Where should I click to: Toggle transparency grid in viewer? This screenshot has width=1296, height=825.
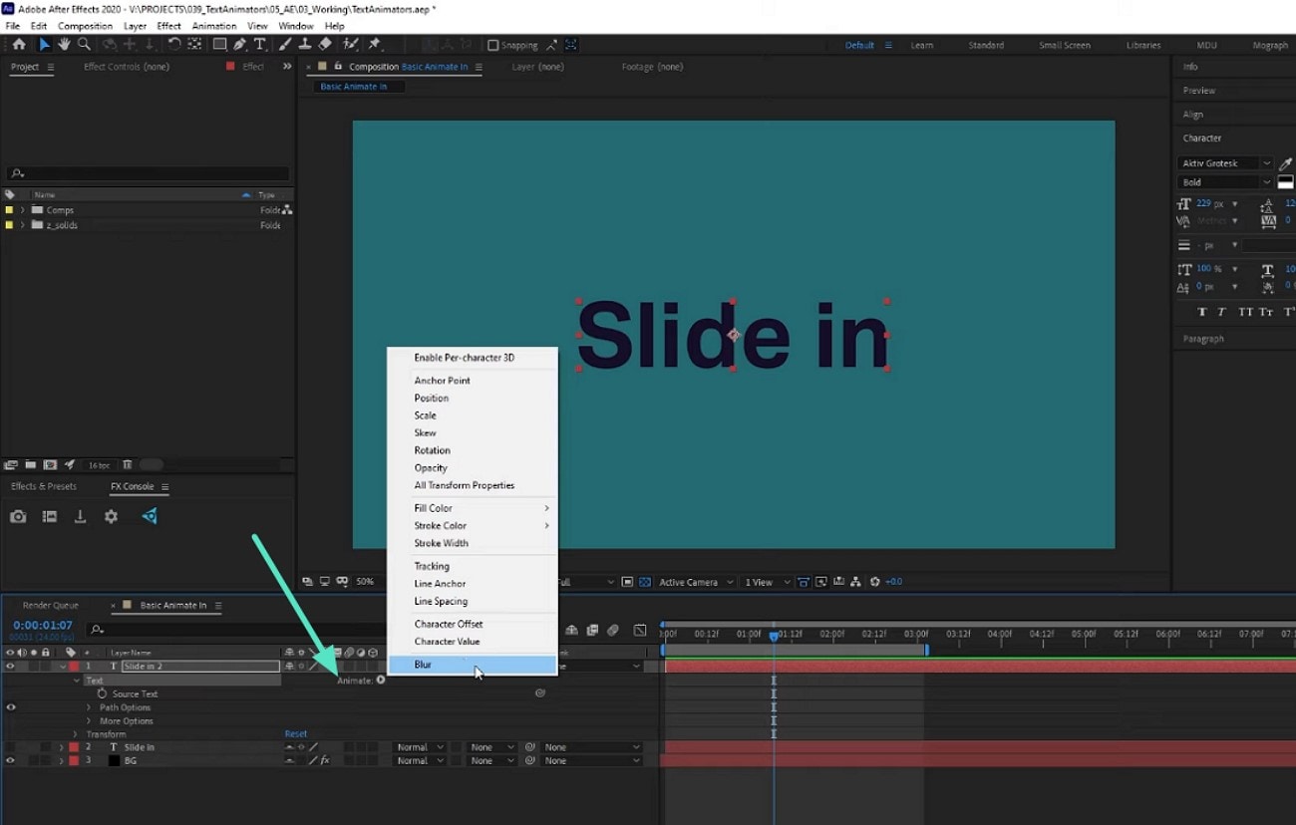[645, 582]
